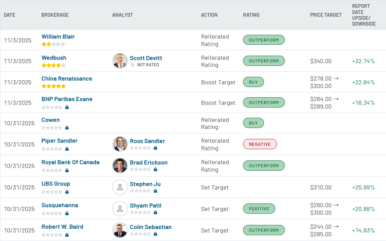386x241 pixels.
Task: Click the lock icon beside Shyam Patil's rating
Action: [155, 212]
